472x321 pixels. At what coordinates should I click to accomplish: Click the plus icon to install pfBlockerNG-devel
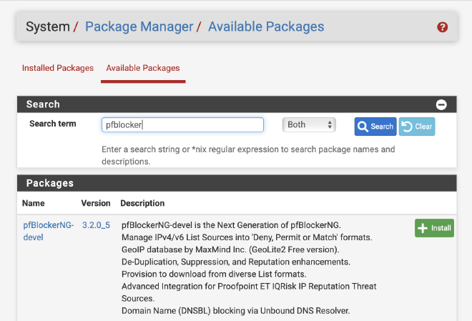click(x=423, y=228)
